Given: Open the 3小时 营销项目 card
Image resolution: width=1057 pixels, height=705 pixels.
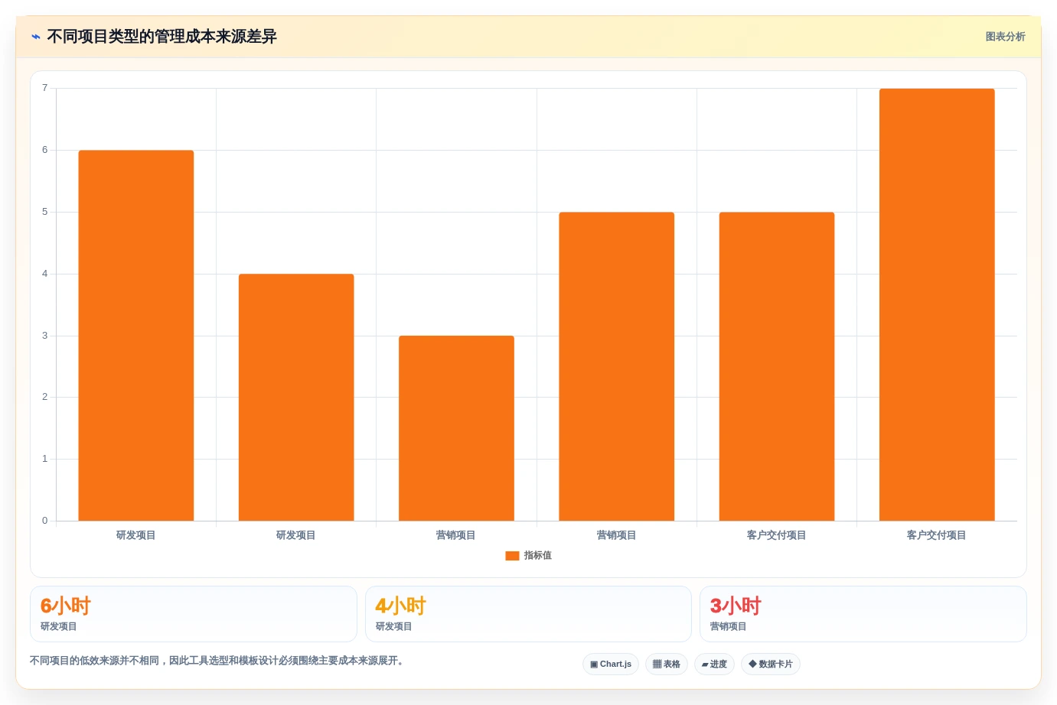Looking at the screenshot, I should coord(863,614).
